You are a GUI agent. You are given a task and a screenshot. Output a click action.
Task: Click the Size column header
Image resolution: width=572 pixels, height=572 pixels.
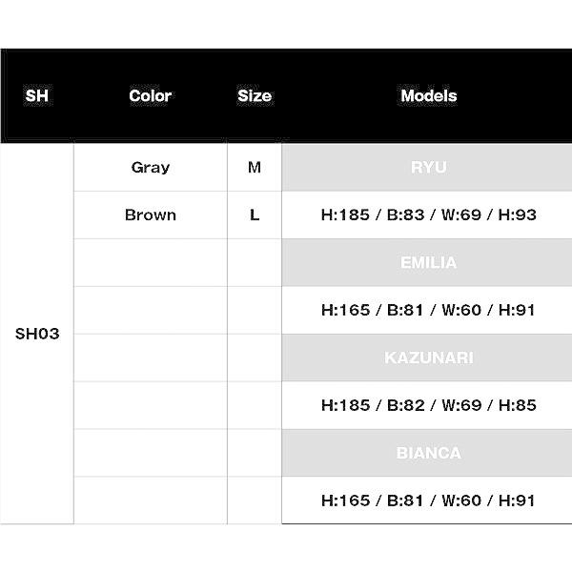click(255, 96)
